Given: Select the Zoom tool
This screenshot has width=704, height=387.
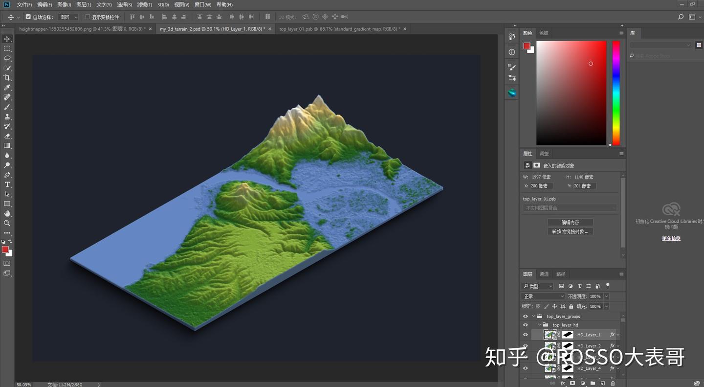Looking at the screenshot, I should (x=7, y=222).
